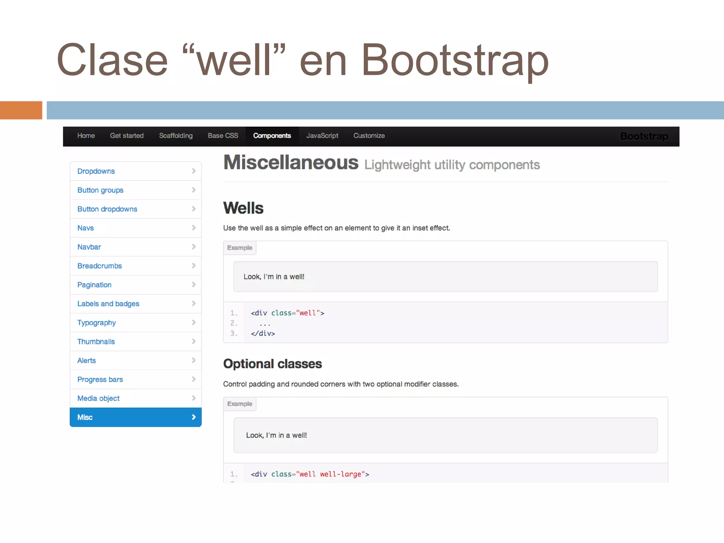Select the Components navbar item
Viewport: 724px width, 543px height.
coord(272,136)
